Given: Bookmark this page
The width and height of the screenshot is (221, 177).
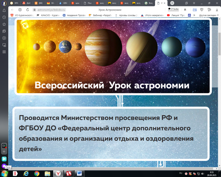Looking at the screenshot, I should (185, 10).
